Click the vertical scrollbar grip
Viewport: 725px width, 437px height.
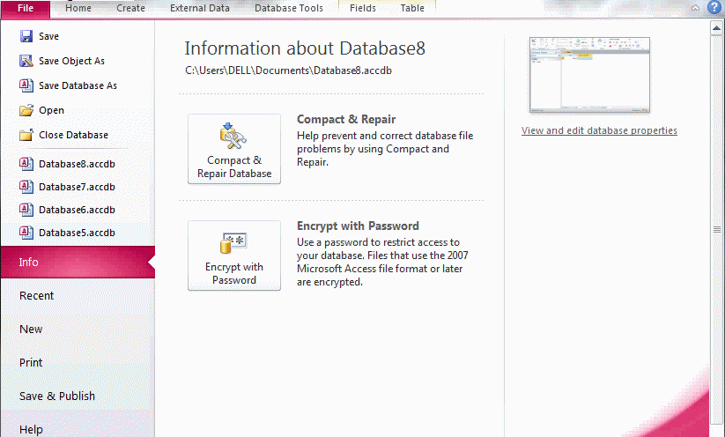click(x=716, y=229)
